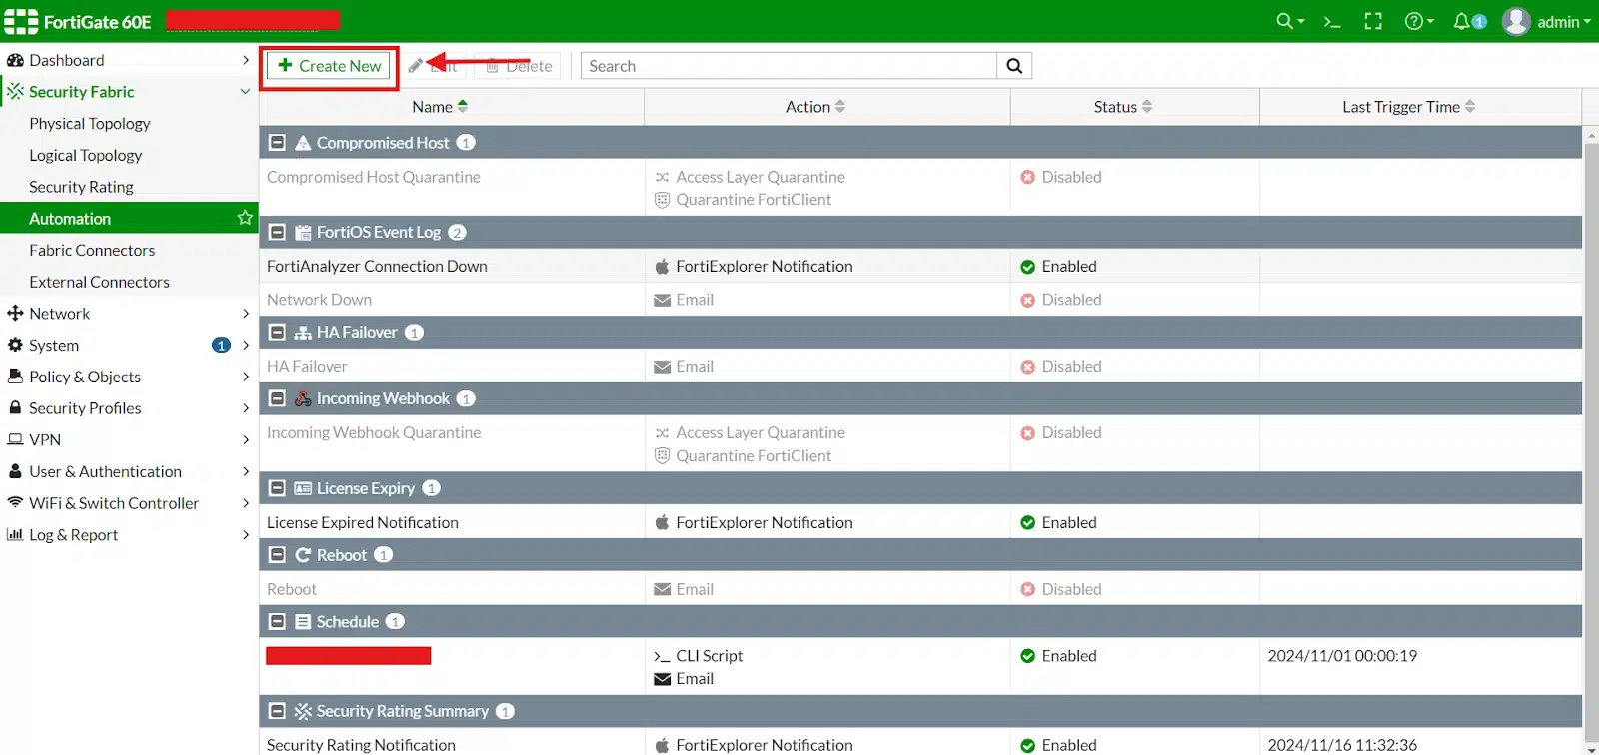
Task: Focus the Search input field
Action: pos(790,66)
